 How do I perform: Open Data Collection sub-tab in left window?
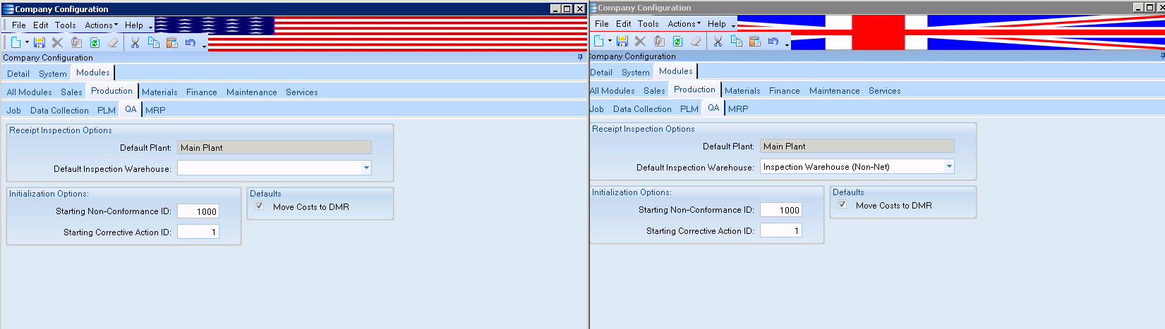pos(59,110)
